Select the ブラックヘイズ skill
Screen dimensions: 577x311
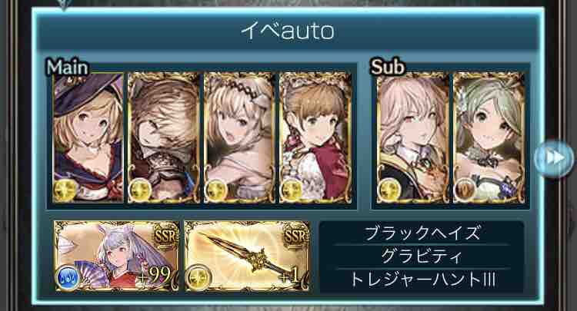pyautogui.click(x=422, y=233)
